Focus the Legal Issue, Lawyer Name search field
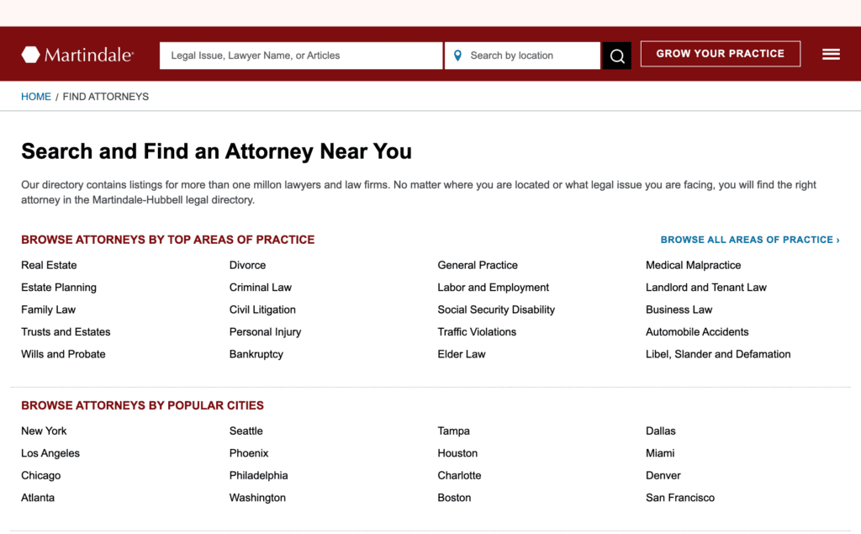861x534 pixels. [x=301, y=56]
